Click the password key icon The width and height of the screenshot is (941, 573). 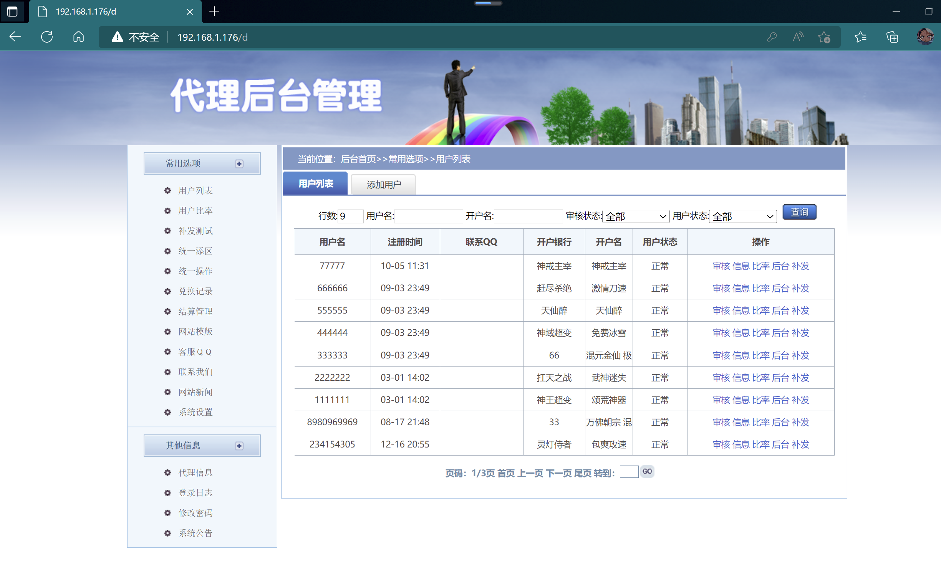pos(772,37)
